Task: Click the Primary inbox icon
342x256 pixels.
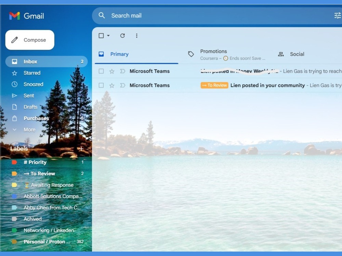Action: (101, 54)
